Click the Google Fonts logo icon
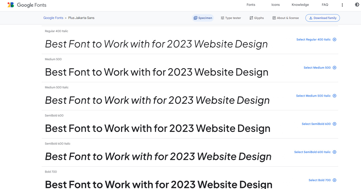This screenshot has height=189, width=361. [11, 5]
